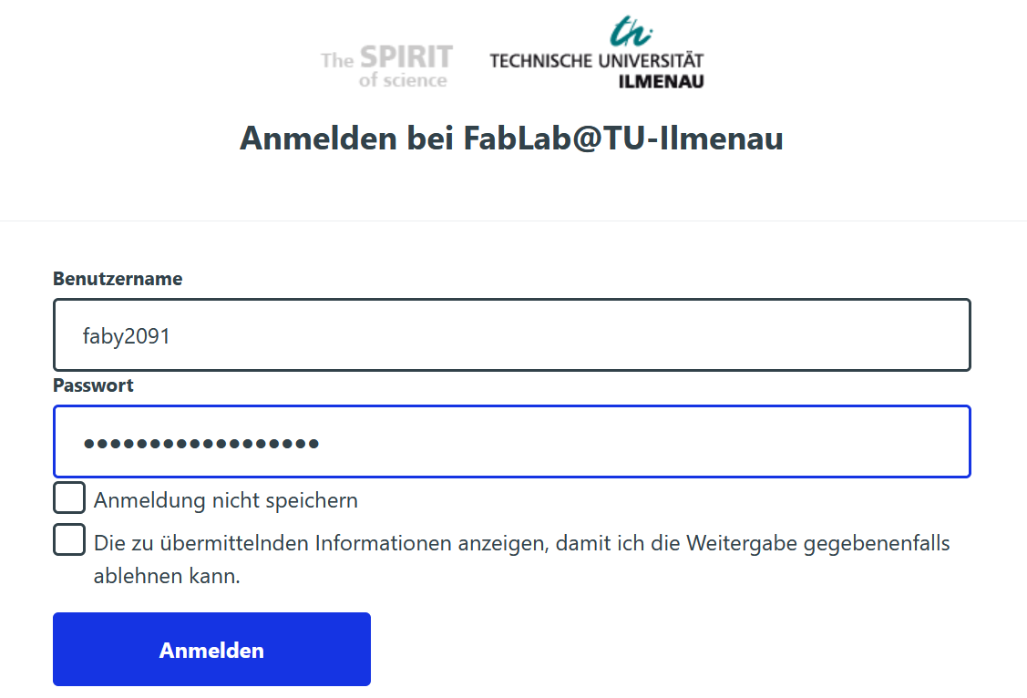
Task: Tick the 'Anmeldung nicht speichern' checkbox
Action: [69, 498]
